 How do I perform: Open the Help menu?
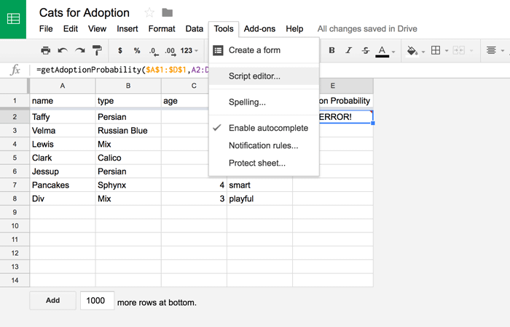294,29
